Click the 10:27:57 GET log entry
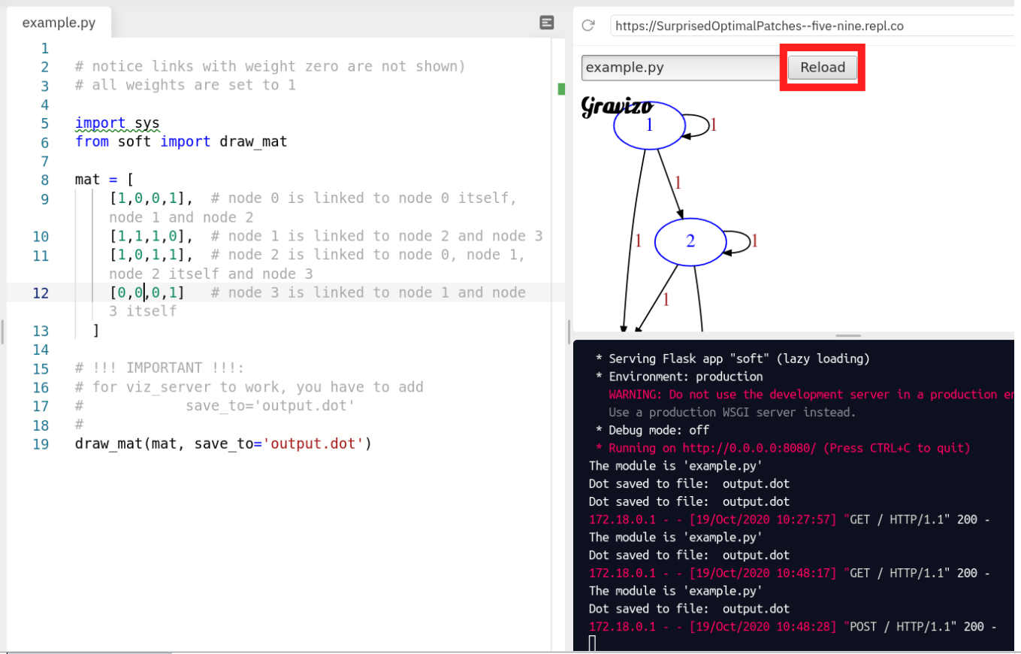The width and height of the screenshot is (1021, 654). 790,519
